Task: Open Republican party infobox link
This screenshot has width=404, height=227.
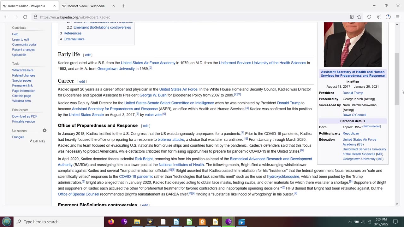Action: coord(351,134)
